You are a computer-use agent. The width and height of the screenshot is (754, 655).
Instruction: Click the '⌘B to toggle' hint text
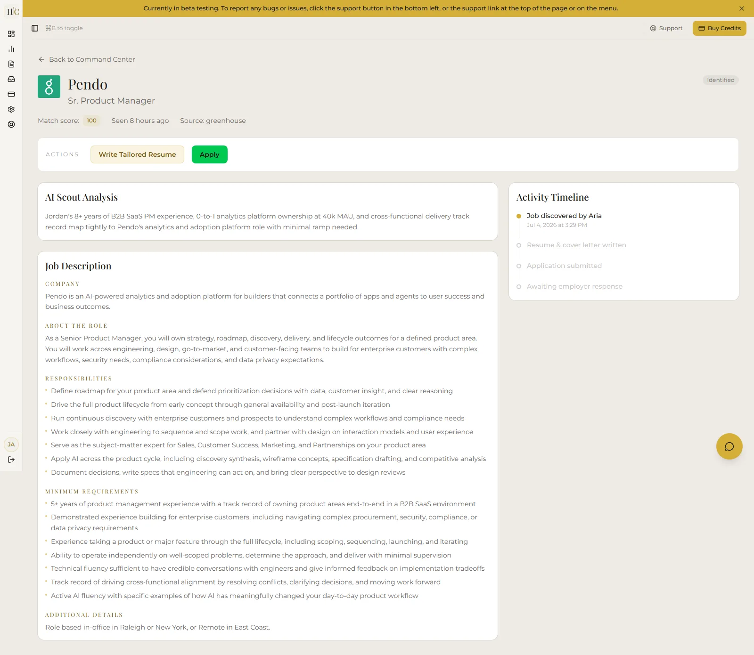64,28
